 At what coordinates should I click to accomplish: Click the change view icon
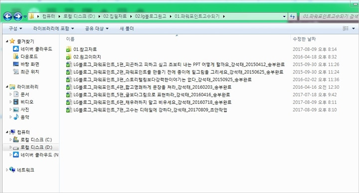click(346, 28)
